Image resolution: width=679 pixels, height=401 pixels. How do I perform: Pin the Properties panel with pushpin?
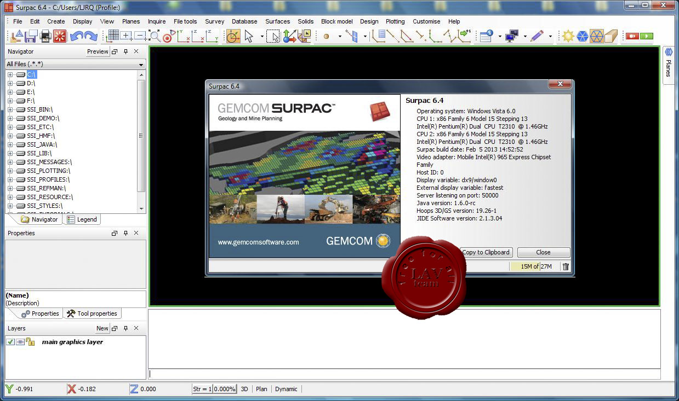(125, 233)
